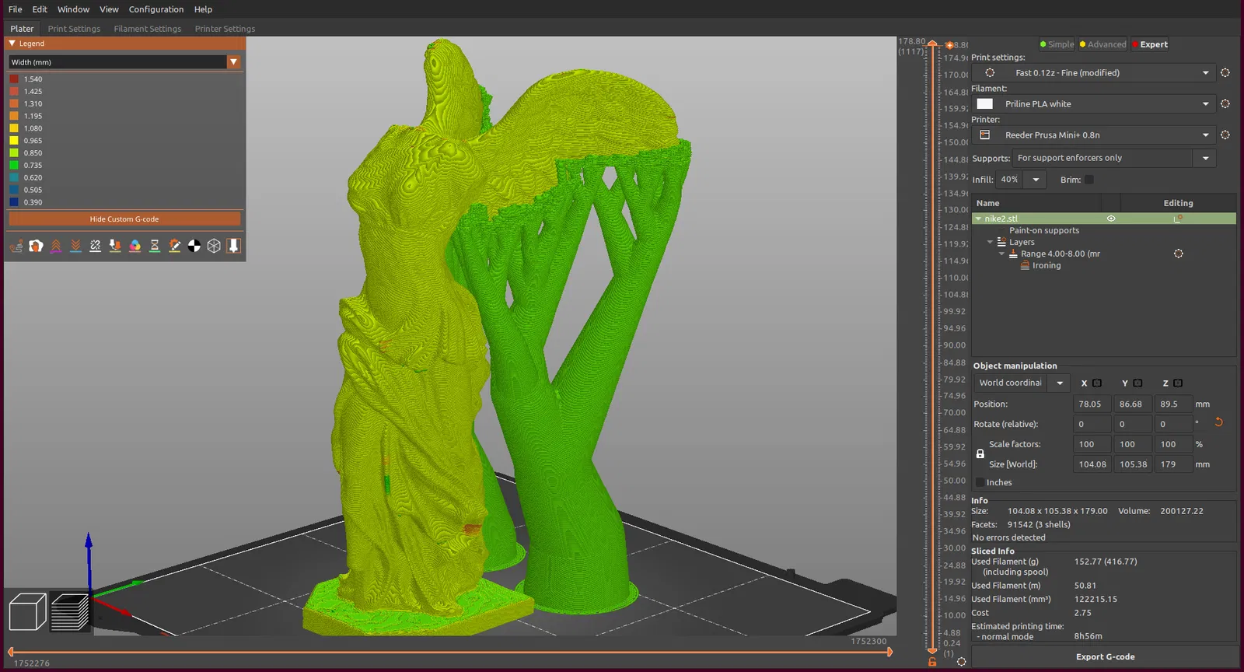Image resolution: width=1244 pixels, height=672 pixels.
Task: Open filament settings gear for Priline PLA
Action: 1225,104
